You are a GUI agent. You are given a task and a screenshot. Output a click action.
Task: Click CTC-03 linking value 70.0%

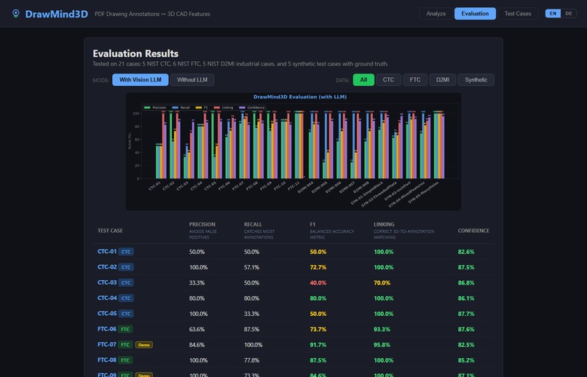point(382,282)
